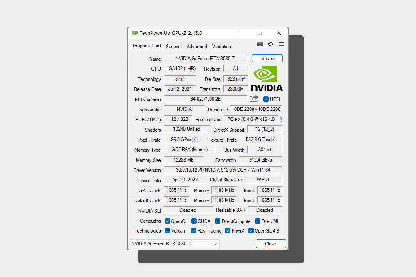Viewport: 416px width, 277px height.
Task: Click the DirectX Support value 12 (12_2)
Action: [265, 129]
